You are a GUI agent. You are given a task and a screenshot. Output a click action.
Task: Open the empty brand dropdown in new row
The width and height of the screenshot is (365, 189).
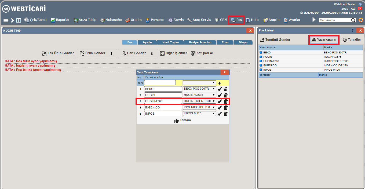tap(199, 83)
